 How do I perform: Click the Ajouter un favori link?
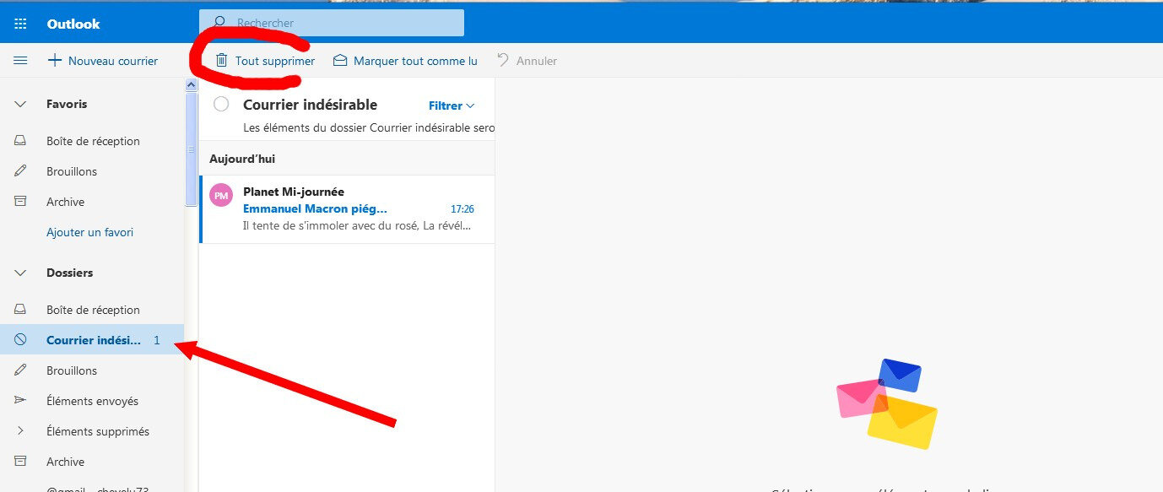click(89, 232)
